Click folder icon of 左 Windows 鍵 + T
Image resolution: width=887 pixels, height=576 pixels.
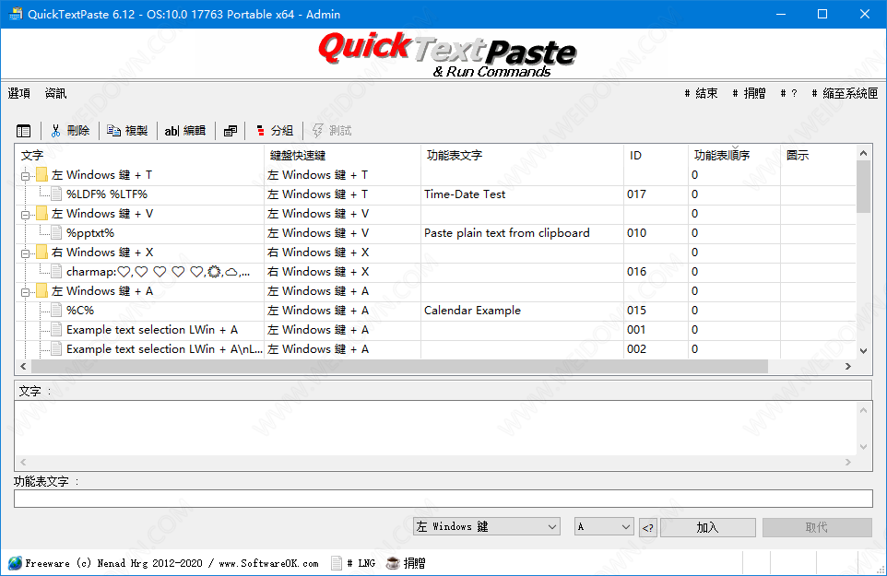tap(41, 175)
